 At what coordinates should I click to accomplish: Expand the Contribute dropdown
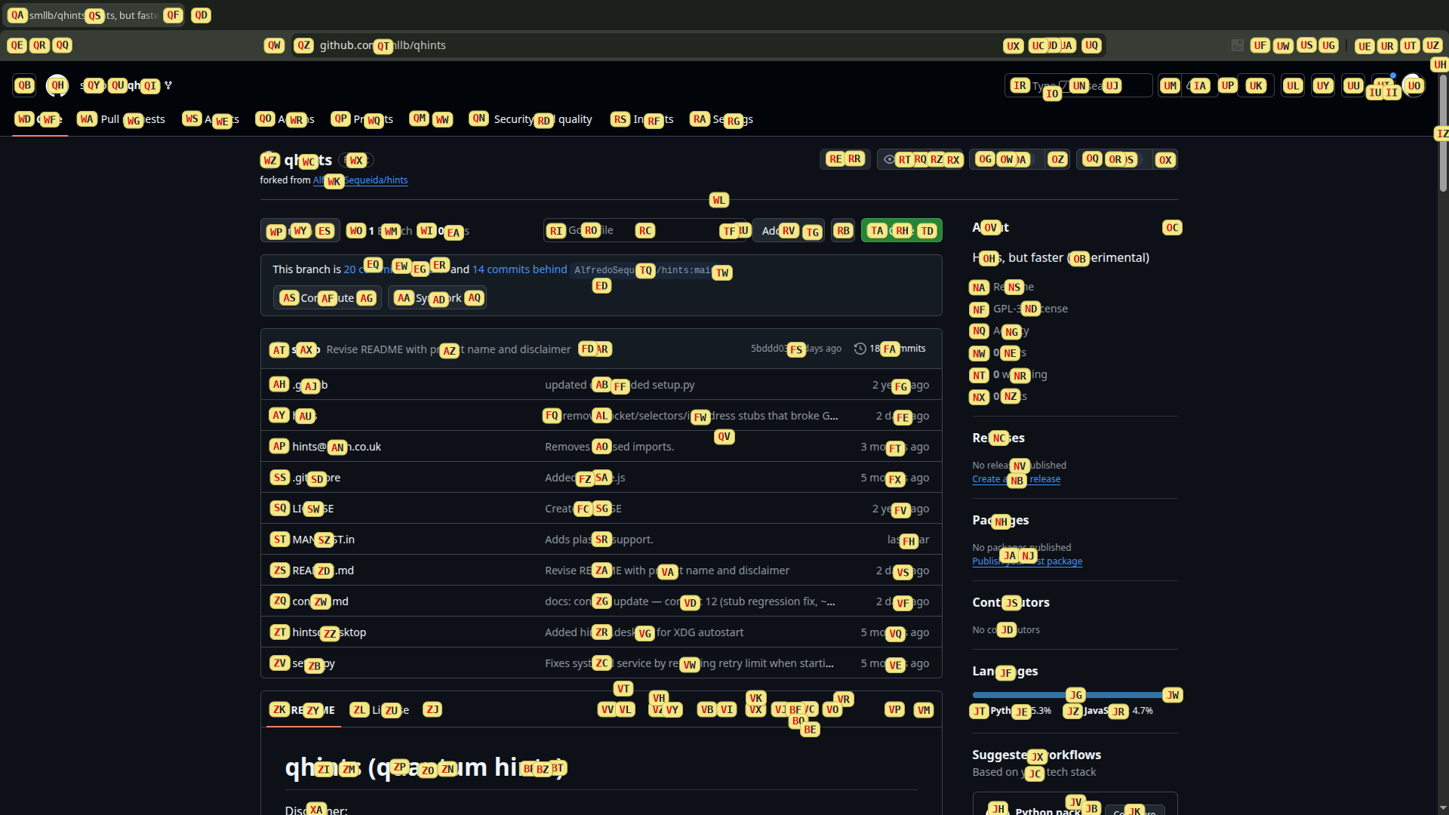327,298
